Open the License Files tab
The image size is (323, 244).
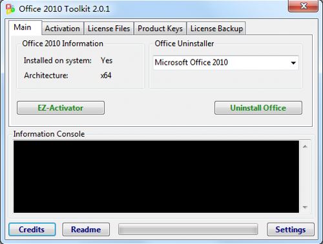[x=109, y=28]
